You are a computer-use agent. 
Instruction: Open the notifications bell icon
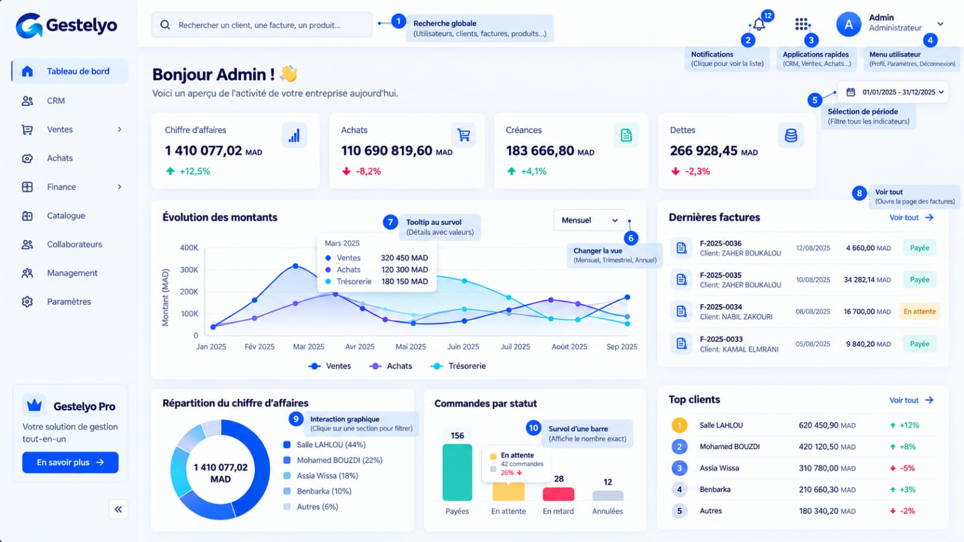click(x=759, y=24)
